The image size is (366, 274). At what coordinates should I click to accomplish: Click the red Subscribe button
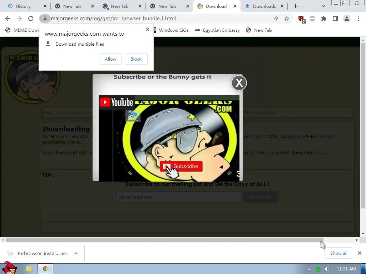click(181, 166)
